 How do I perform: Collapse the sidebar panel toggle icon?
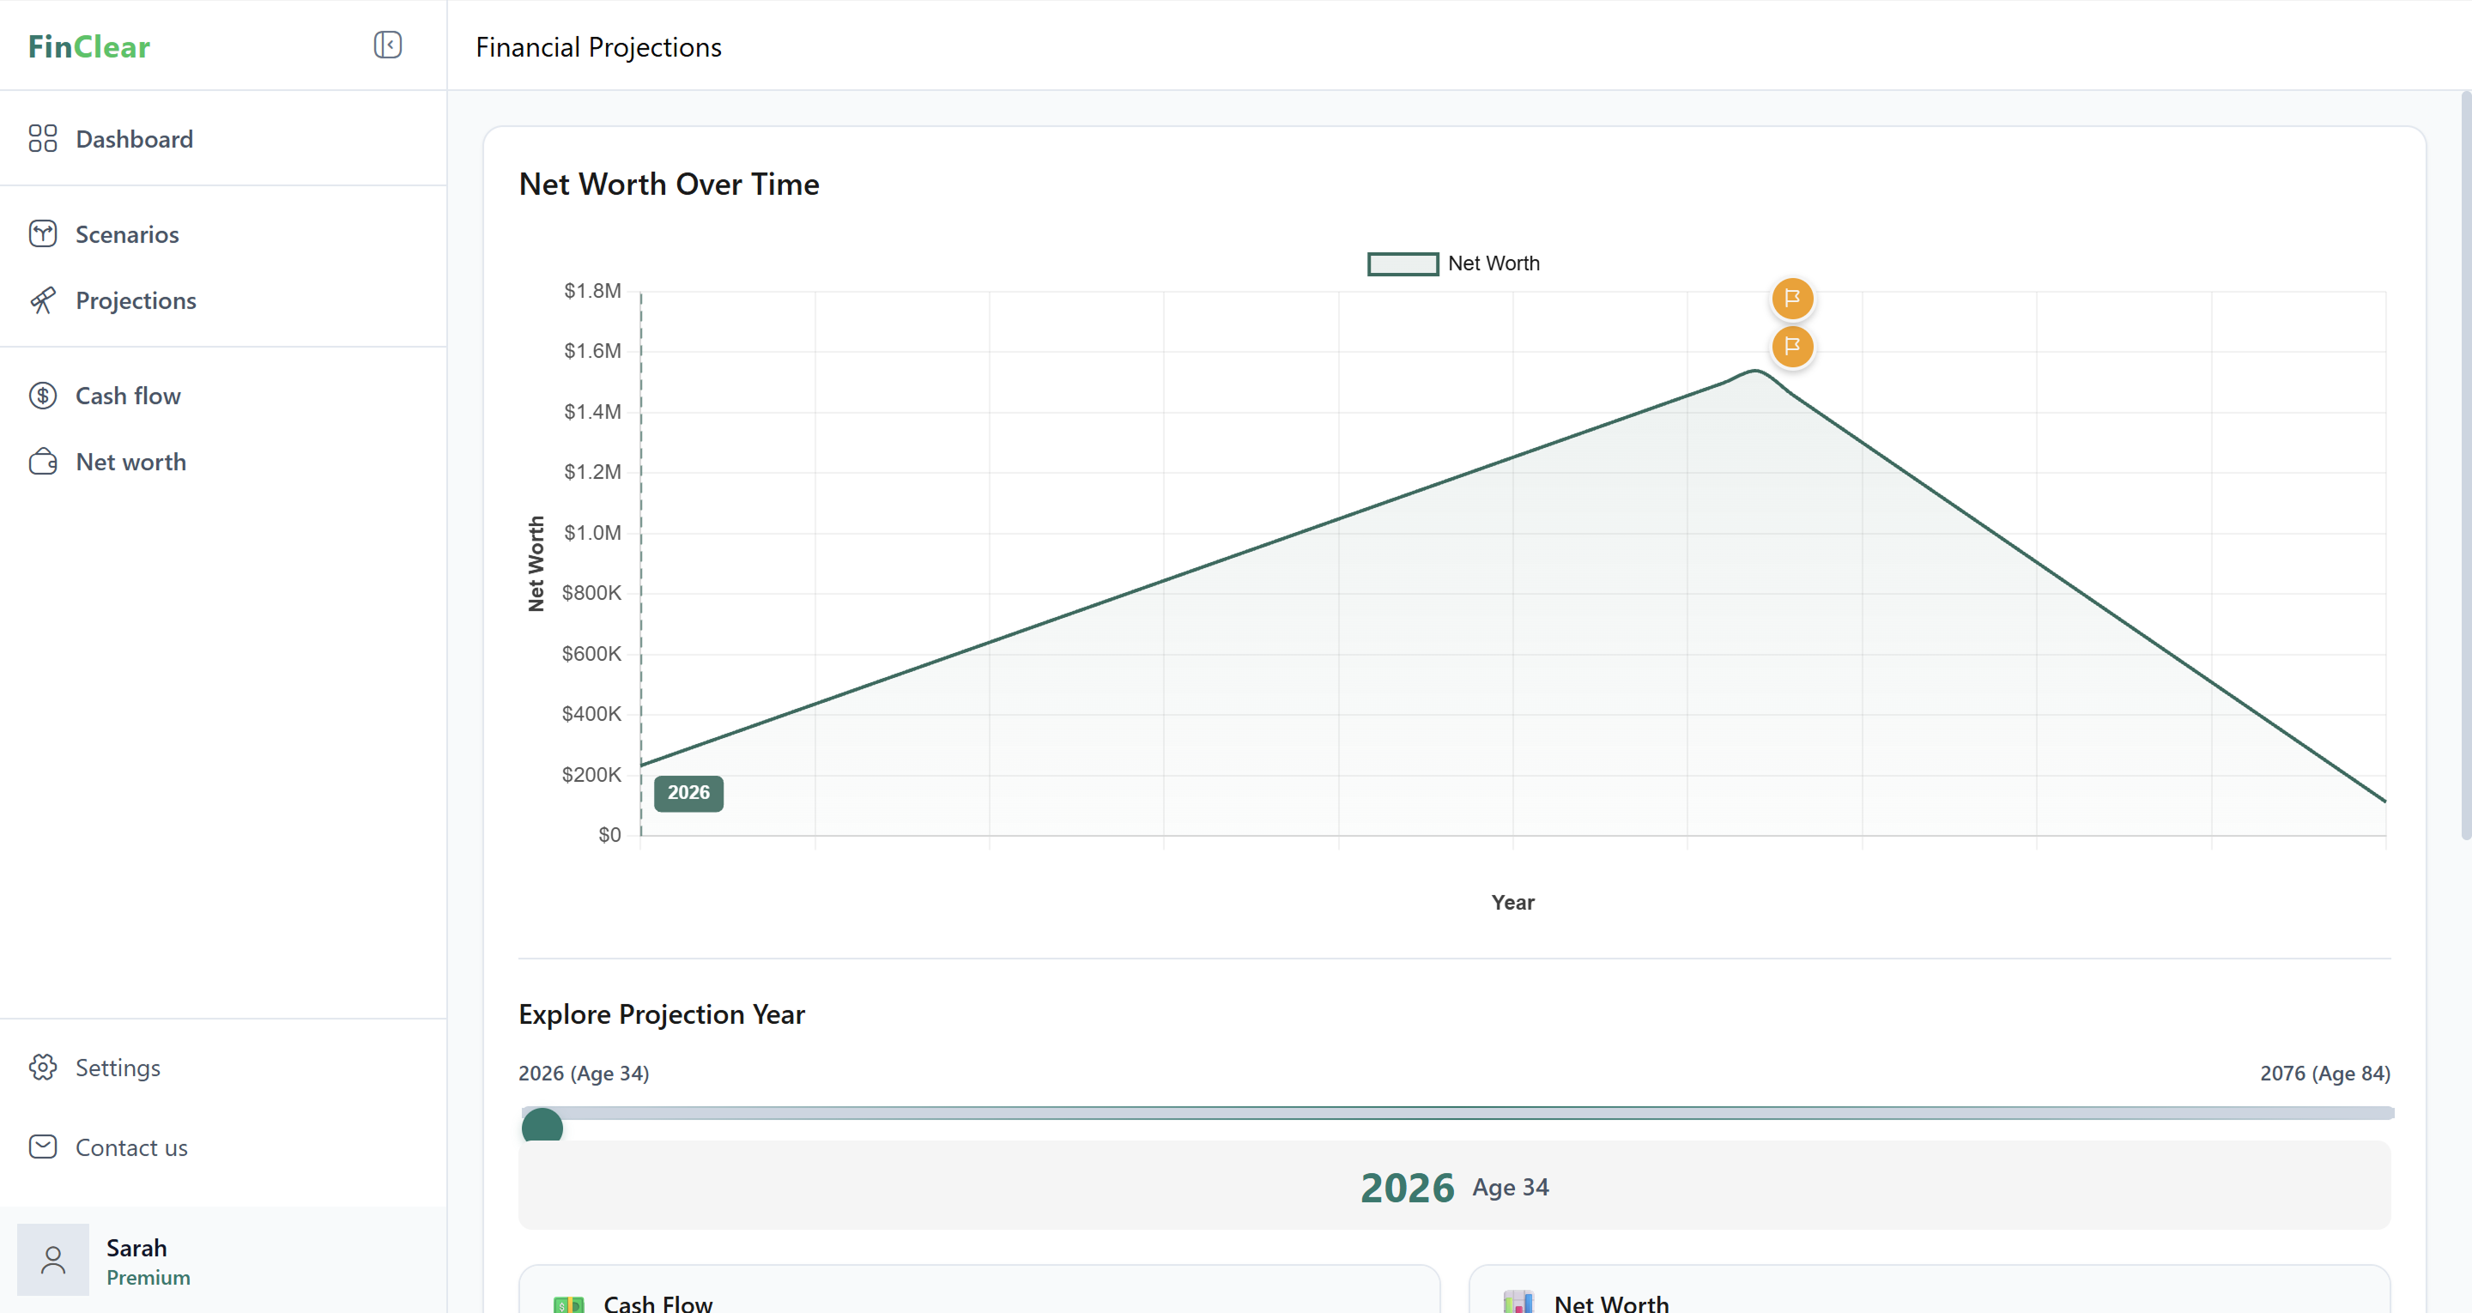click(388, 45)
